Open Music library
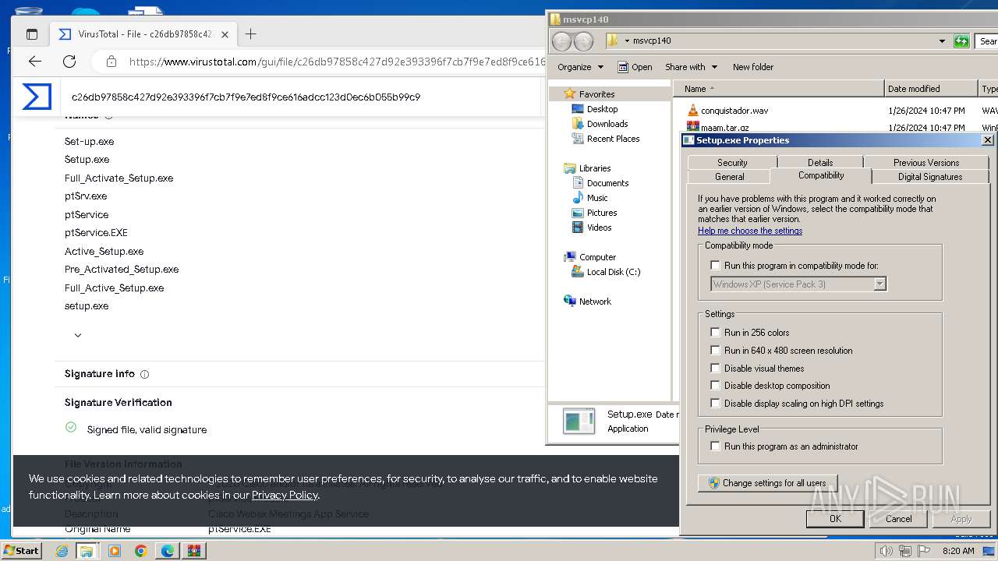Image resolution: width=998 pixels, height=561 pixels. (597, 198)
